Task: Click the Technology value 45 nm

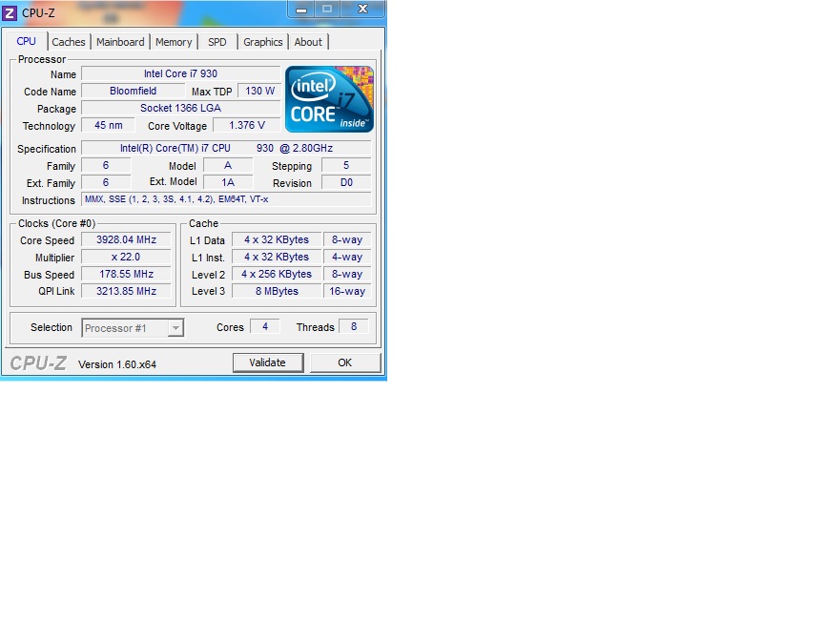Action: tap(108, 125)
